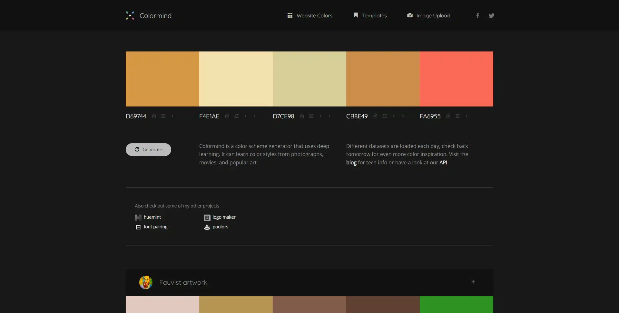Toggle lock on color CB8E49
This screenshot has height=313, width=619.
coord(375,116)
